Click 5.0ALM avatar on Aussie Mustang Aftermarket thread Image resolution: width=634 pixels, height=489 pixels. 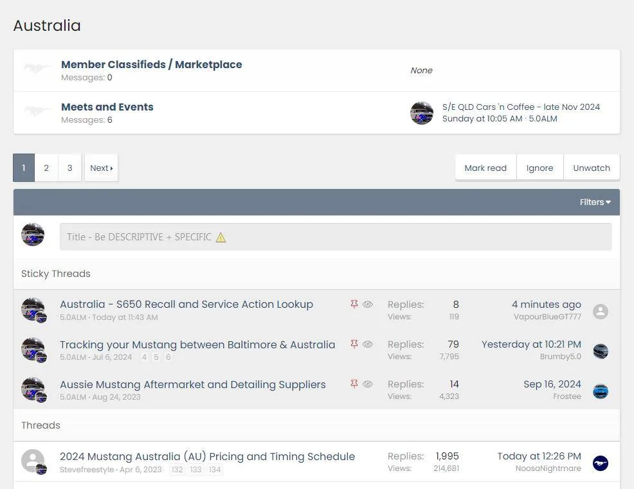(33, 389)
